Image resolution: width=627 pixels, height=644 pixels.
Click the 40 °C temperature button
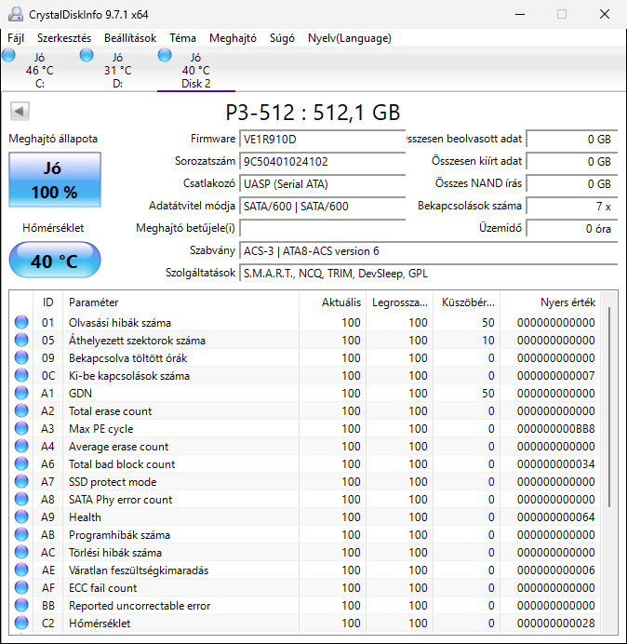coord(55,261)
